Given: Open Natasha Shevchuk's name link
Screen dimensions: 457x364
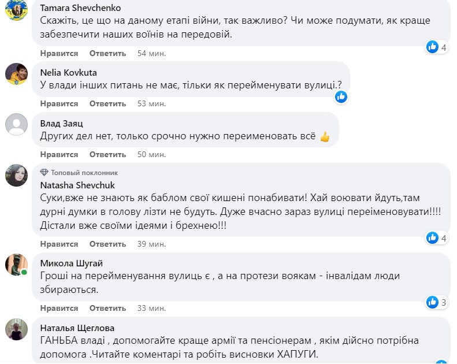Looking at the screenshot, I should pyautogui.click(x=77, y=185).
